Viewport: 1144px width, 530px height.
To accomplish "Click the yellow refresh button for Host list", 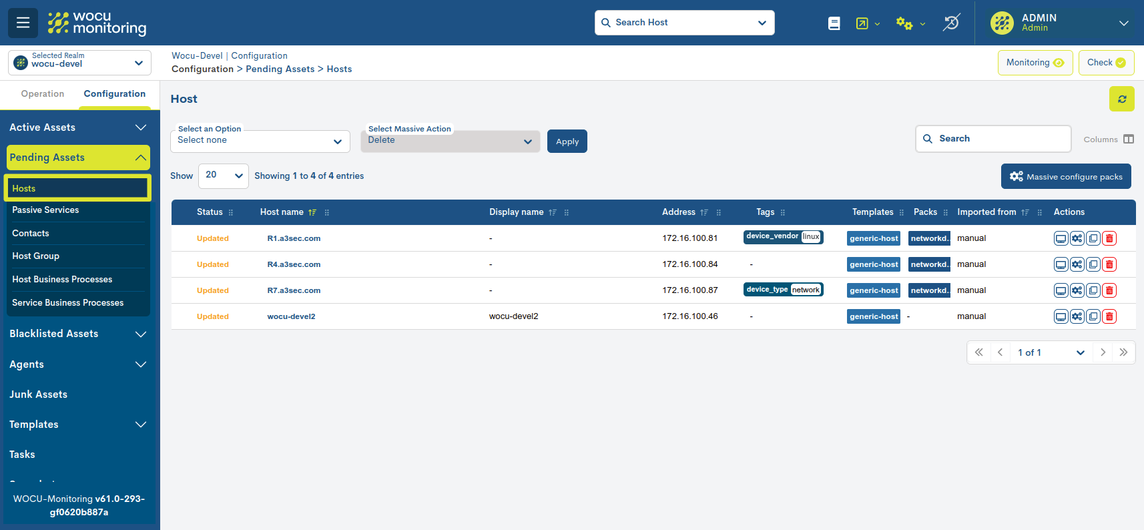I will pos(1121,99).
